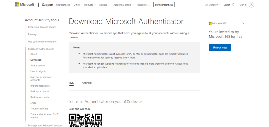Image resolution: width=269 pixels, height=127 pixels.
Task: Open Microsoft 365 nav link
Action: pos(63,5)
